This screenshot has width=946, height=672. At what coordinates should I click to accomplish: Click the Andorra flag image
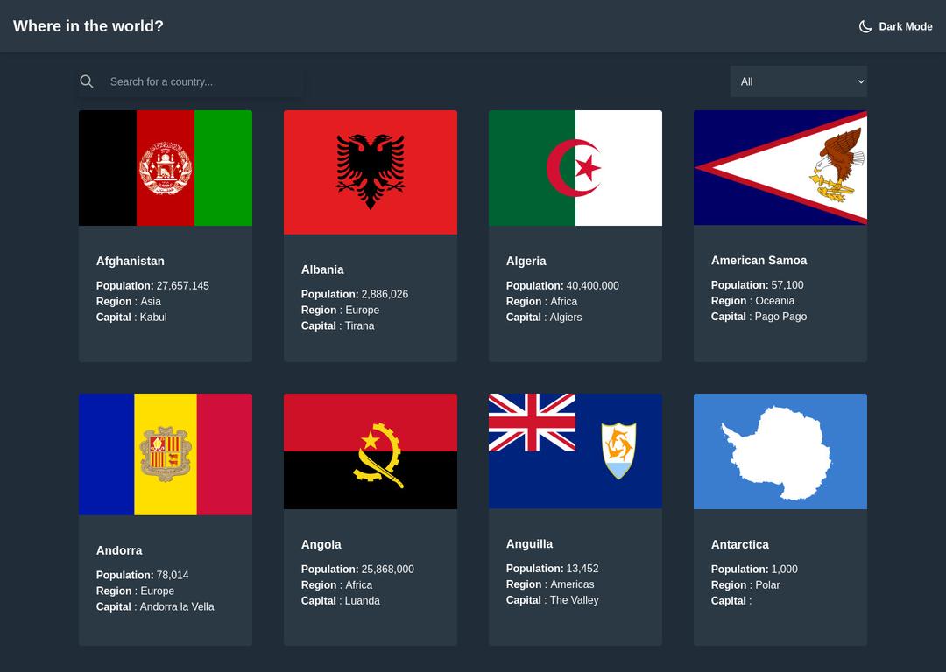(166, 454)
